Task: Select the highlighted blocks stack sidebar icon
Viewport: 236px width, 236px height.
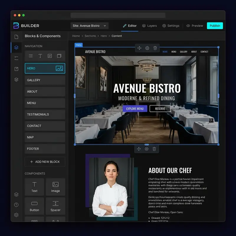Action: [x=16, y=47]
